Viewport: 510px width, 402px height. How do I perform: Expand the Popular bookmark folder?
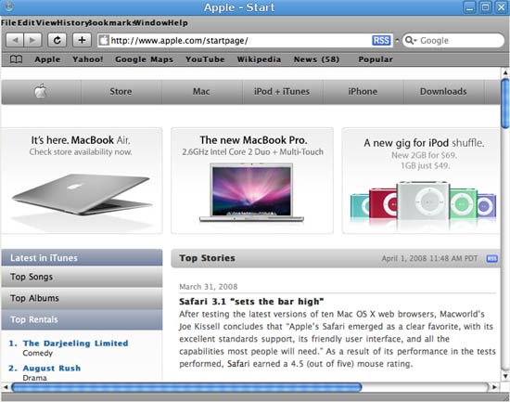[x=376, y=59]
